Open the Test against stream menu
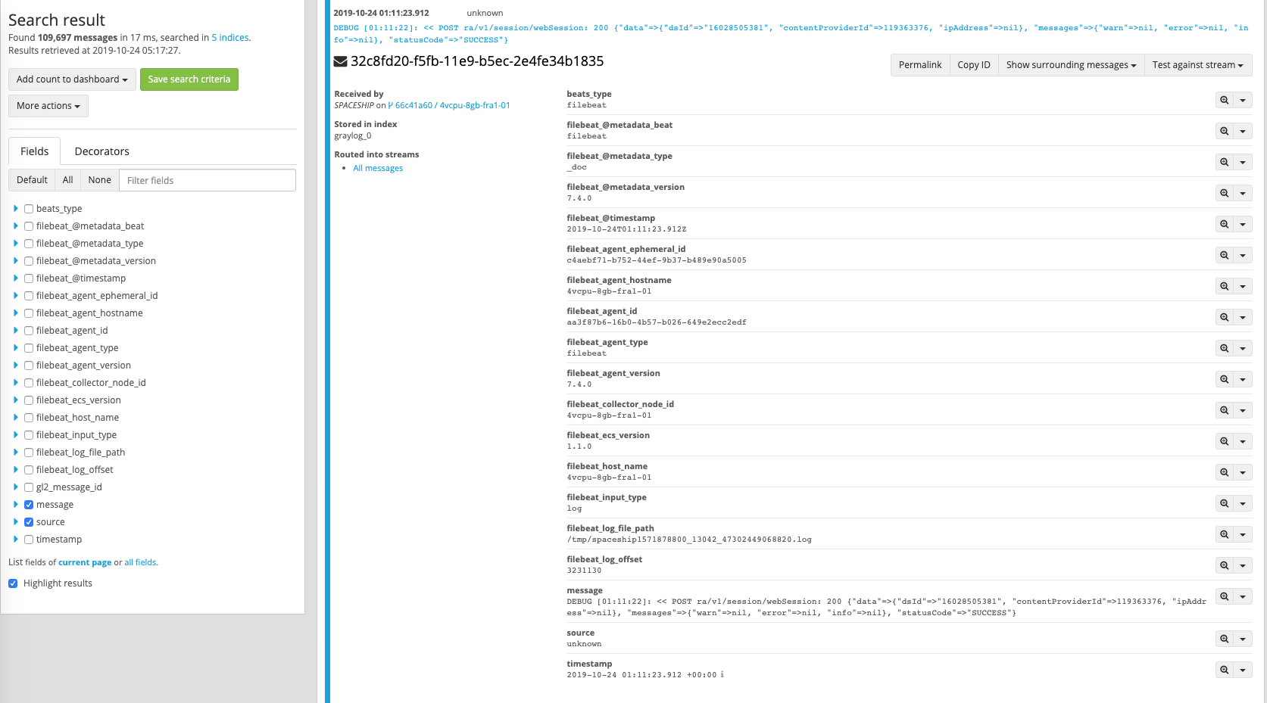The image size is (1267, 703). pos(1198,65)
